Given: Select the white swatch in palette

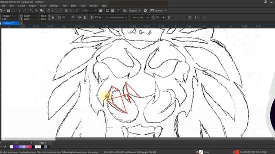Looking at the screenshot, I should 36,147.
